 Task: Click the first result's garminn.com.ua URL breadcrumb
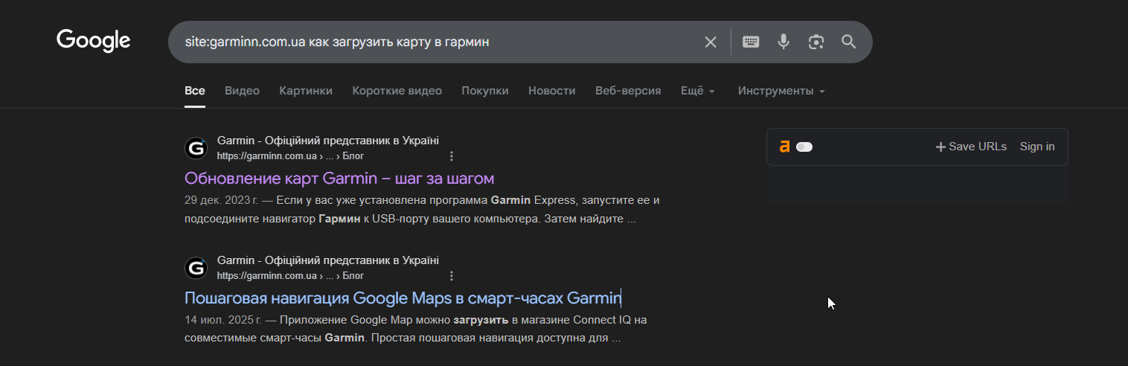pos(290,156)
